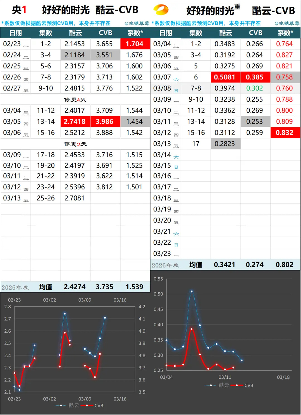The height and width of the screenshot is (415, 301).
Task: Click the coefficient value 0.788
Action: pyautogui.click(x=284, y=99)
